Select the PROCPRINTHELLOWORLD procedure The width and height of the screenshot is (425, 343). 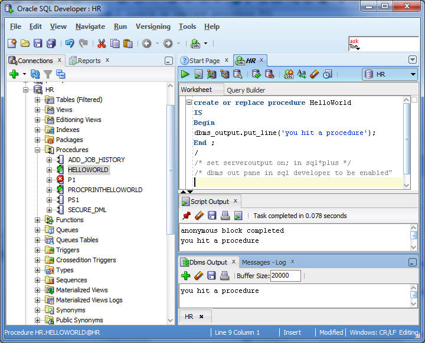(105, 190)
